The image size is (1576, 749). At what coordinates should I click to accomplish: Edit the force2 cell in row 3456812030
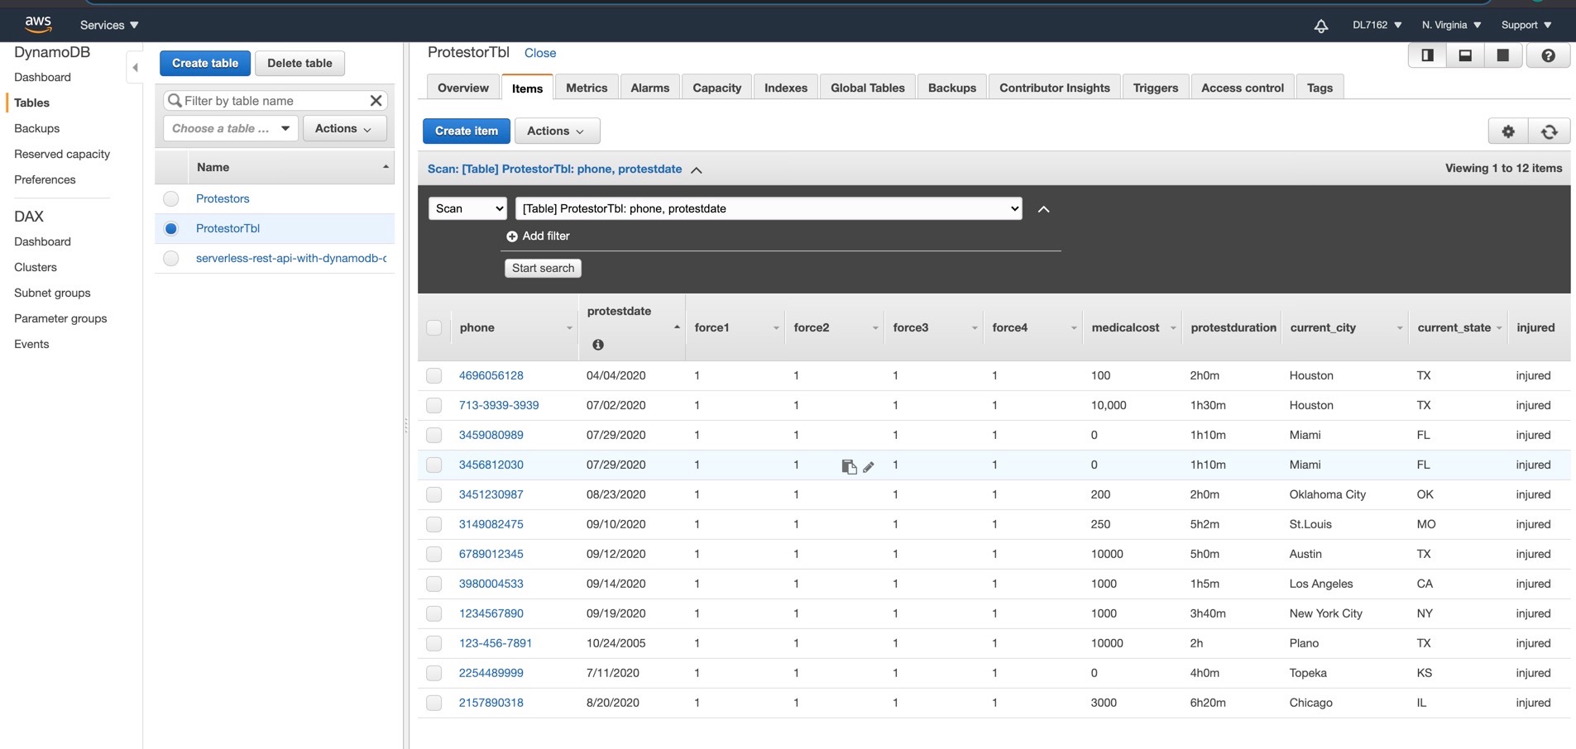click(x=869, y=467)
